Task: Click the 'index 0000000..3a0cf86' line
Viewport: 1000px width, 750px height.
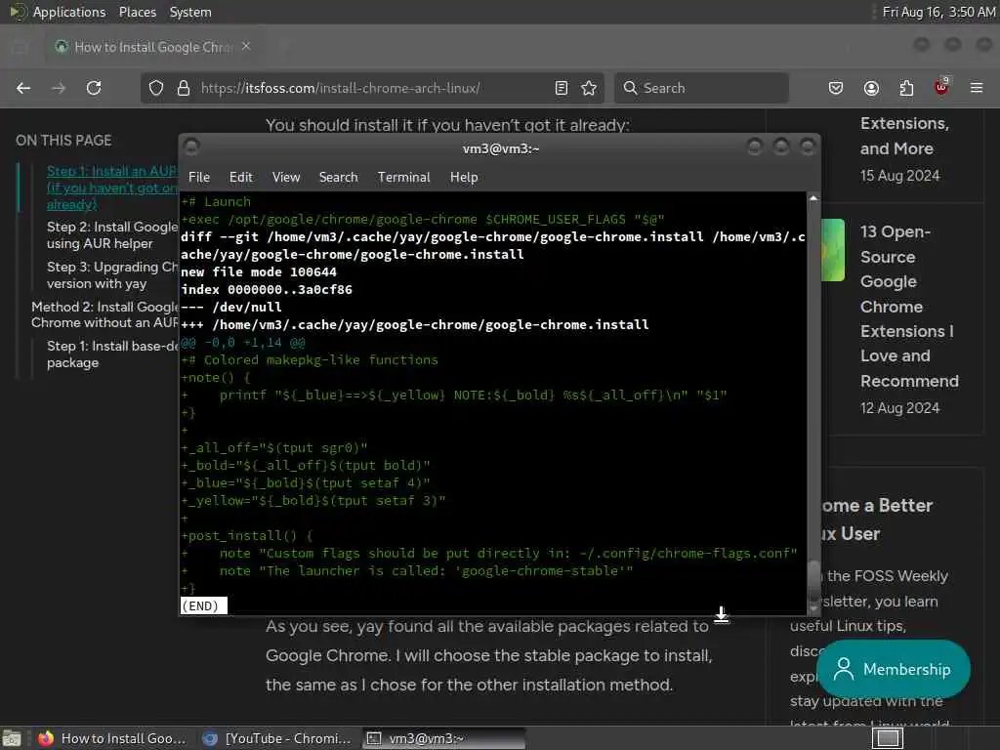Action: [x=267, y=289]
